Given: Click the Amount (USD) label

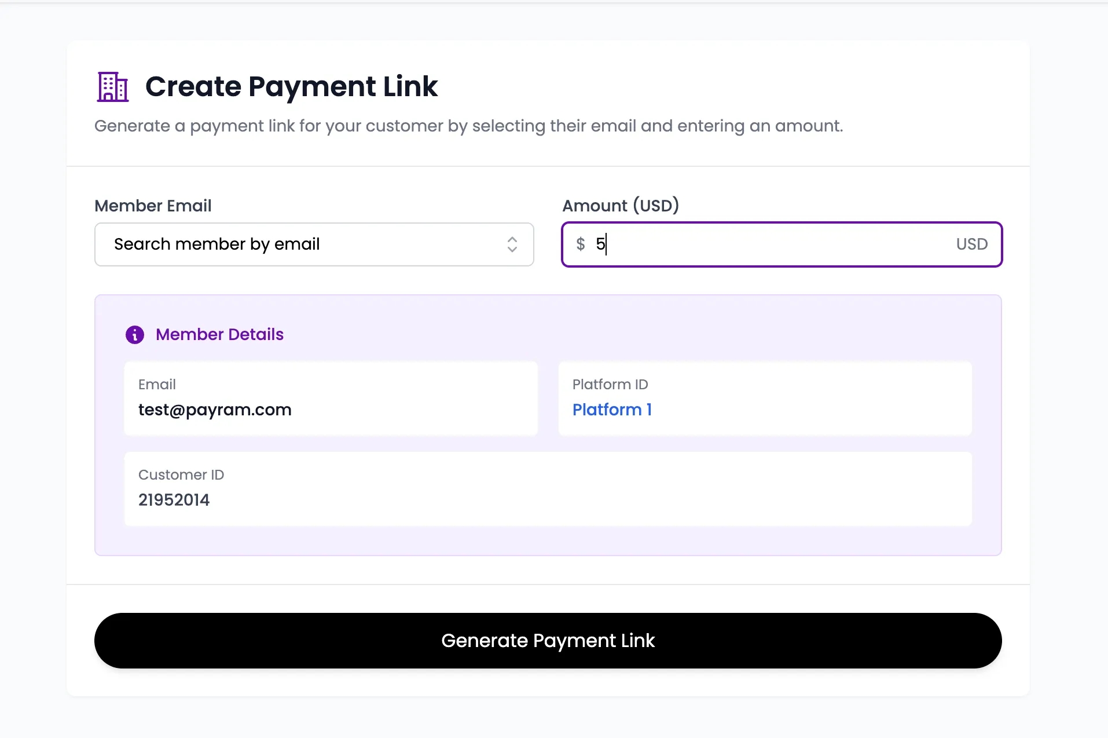Looking at the screenshot, I should coord(621,206).
